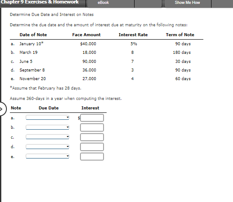Click the '18,000' face amount

tap(89, 53)
